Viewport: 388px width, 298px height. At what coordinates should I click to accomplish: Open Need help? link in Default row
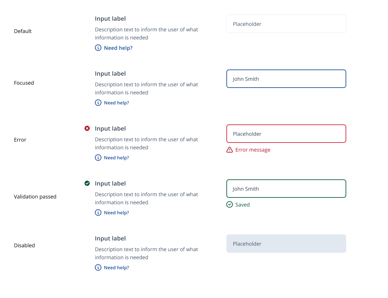click(118, 48)
